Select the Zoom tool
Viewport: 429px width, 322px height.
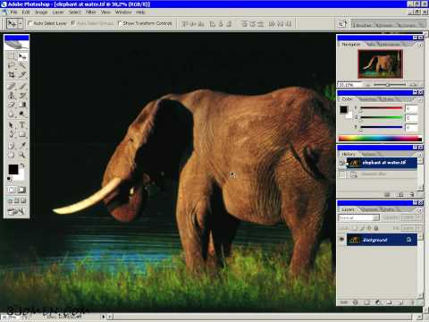pyautogui.click(x=22, y=155)
